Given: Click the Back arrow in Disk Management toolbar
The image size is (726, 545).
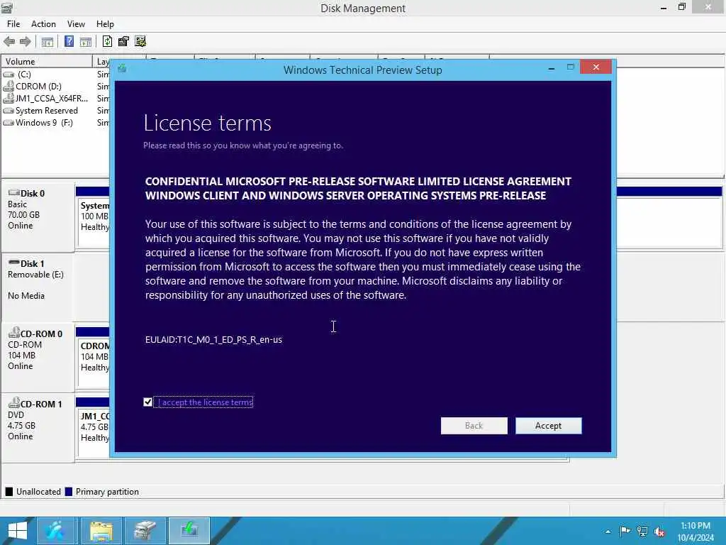Looking at the screenshot, I should tap(9, 42).
